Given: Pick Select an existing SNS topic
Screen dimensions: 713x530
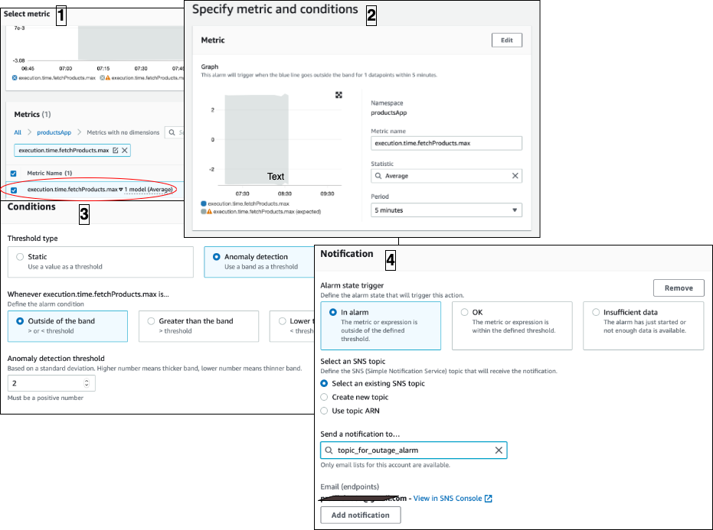Looking at the screenshot, I should click(x=324, y=383).
